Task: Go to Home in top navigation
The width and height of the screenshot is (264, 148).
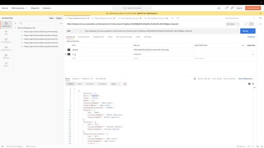Action: (x=5, y=8)
